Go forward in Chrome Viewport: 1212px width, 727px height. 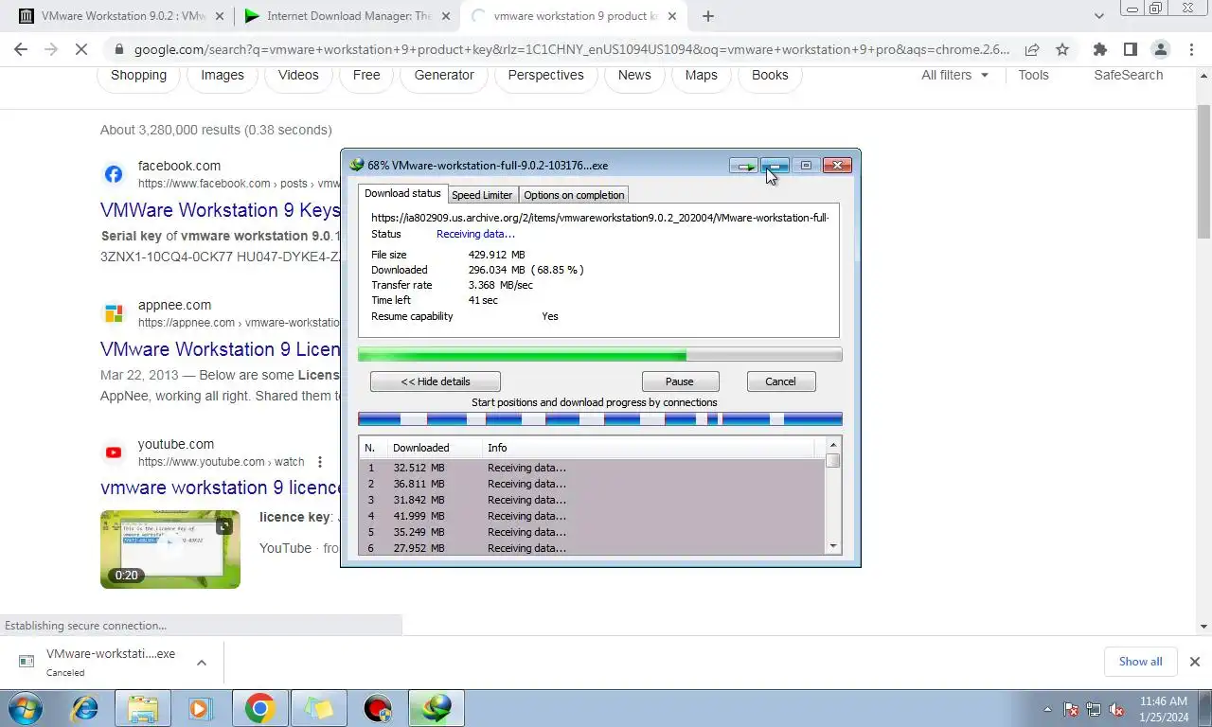pos(51,50)
